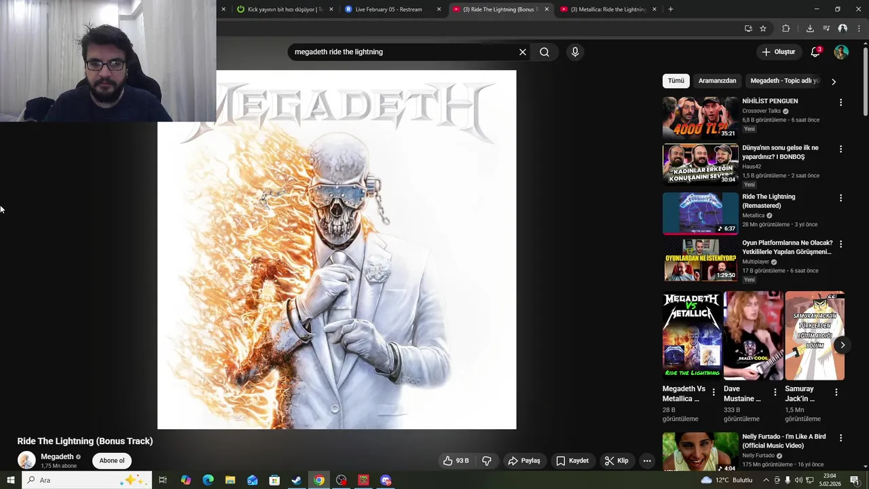869x489 pixels.
Task: Click Oyun Platformlarına Ne Olacak video title
Action: 787,247
